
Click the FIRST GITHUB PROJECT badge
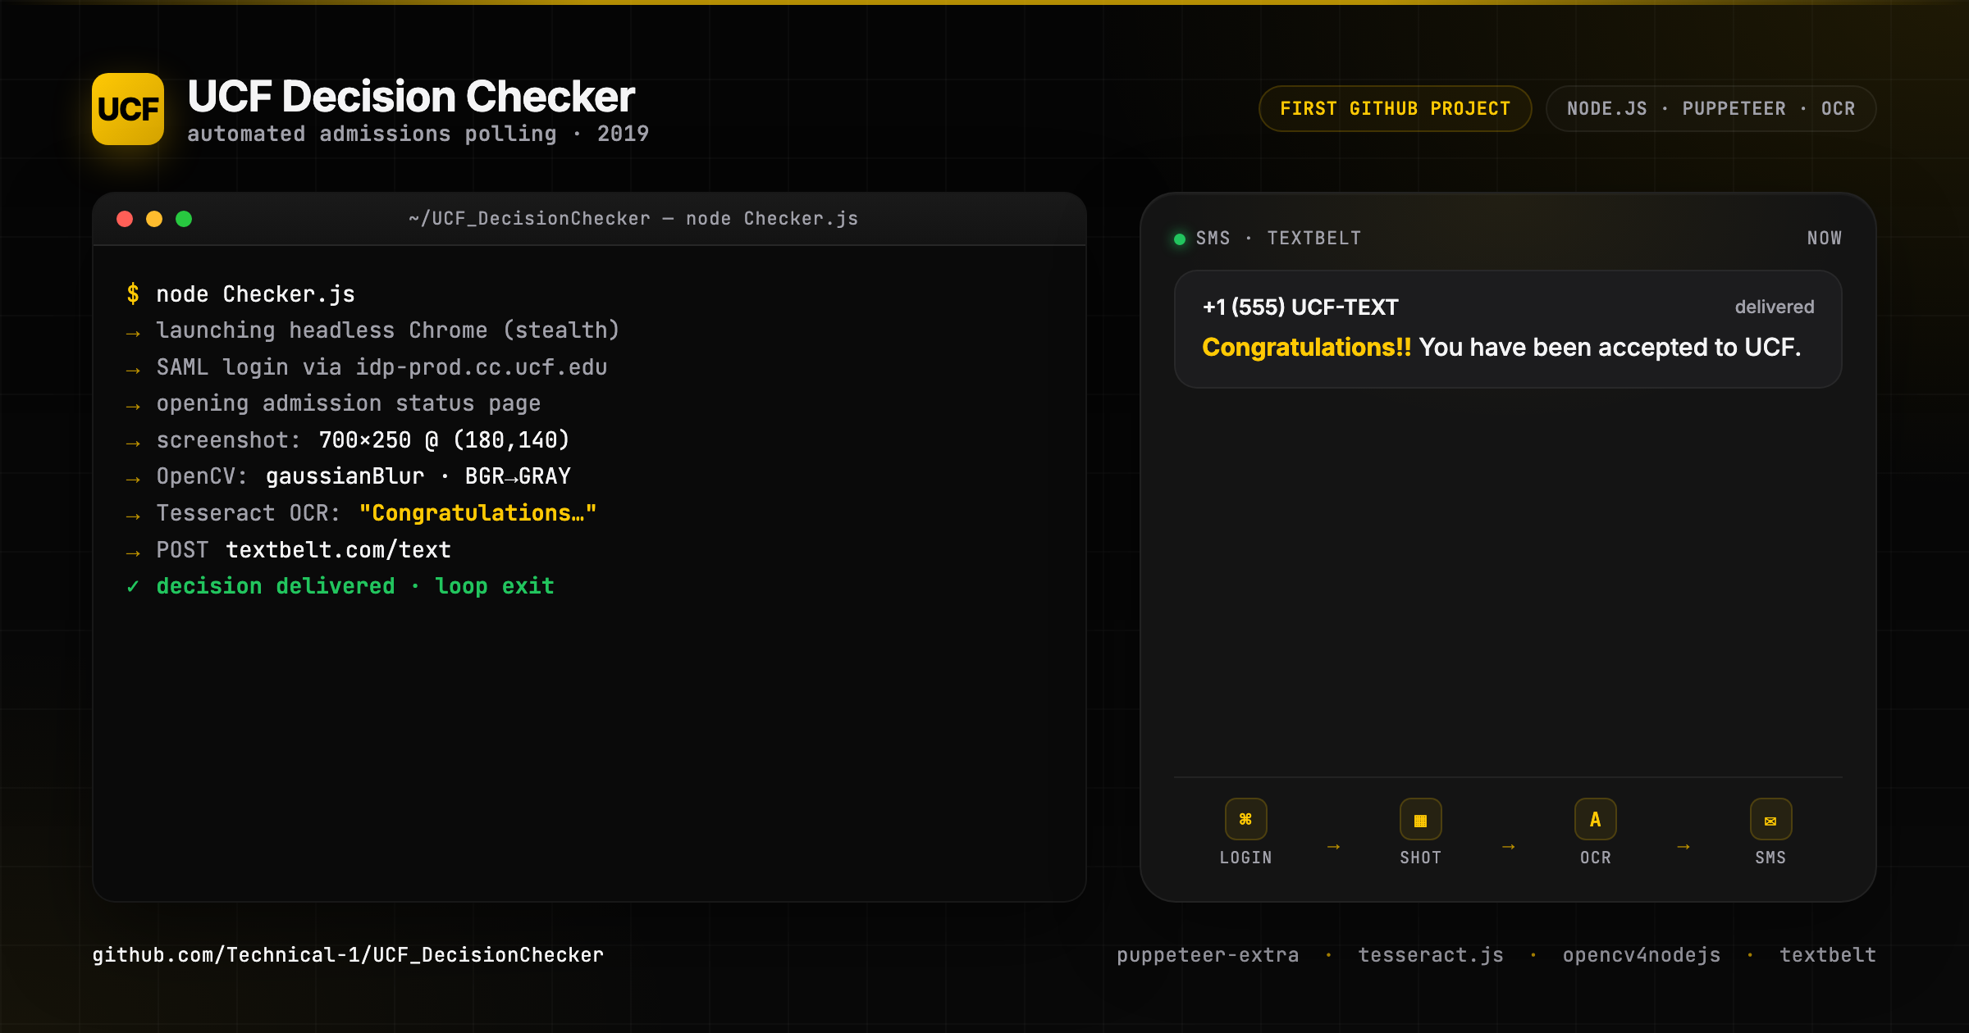(1395, 108)
